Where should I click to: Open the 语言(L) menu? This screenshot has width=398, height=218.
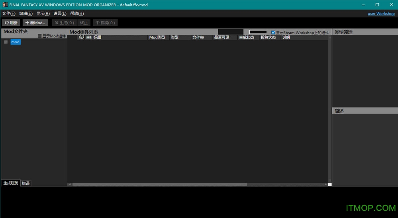(x=60, y=14)
